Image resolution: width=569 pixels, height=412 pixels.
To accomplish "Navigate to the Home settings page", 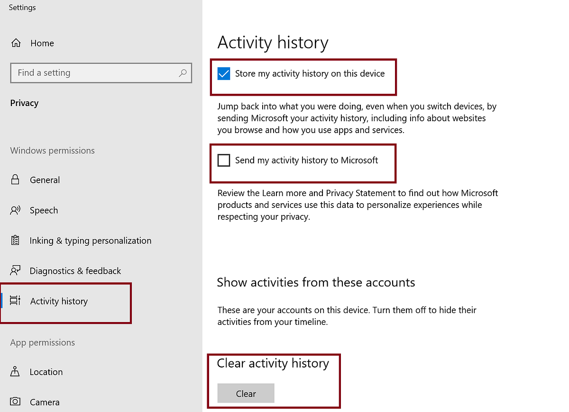I will pos(42,43).
